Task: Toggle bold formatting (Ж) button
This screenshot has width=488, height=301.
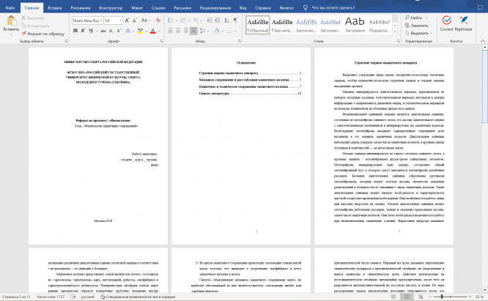Action: pos(75,31)
